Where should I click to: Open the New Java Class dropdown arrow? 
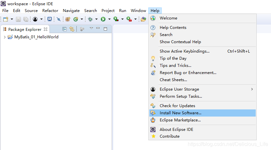tap(82, 19)
